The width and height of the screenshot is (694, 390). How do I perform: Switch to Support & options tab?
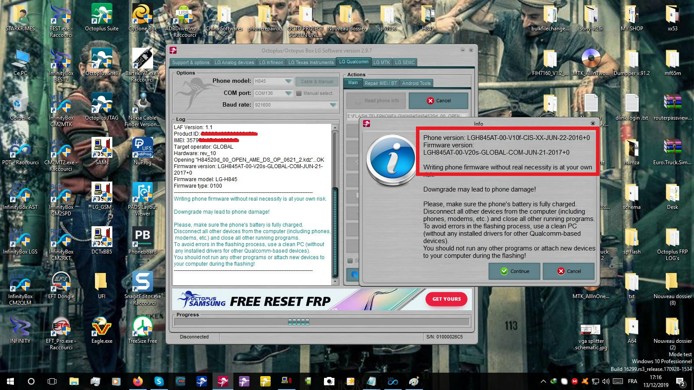[190, 62]
